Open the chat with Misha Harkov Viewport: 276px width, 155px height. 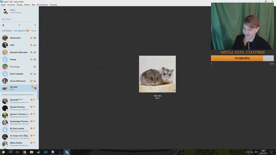19,144
